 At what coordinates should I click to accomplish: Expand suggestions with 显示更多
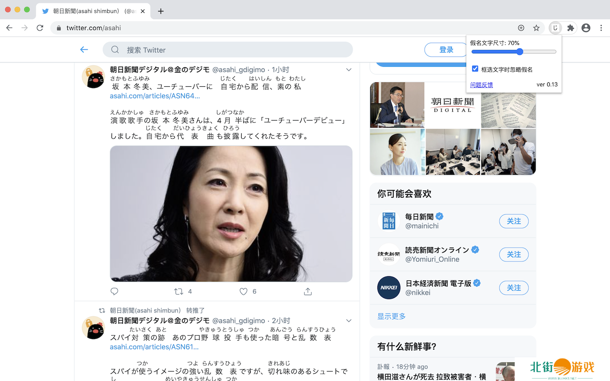pos(391,316)
